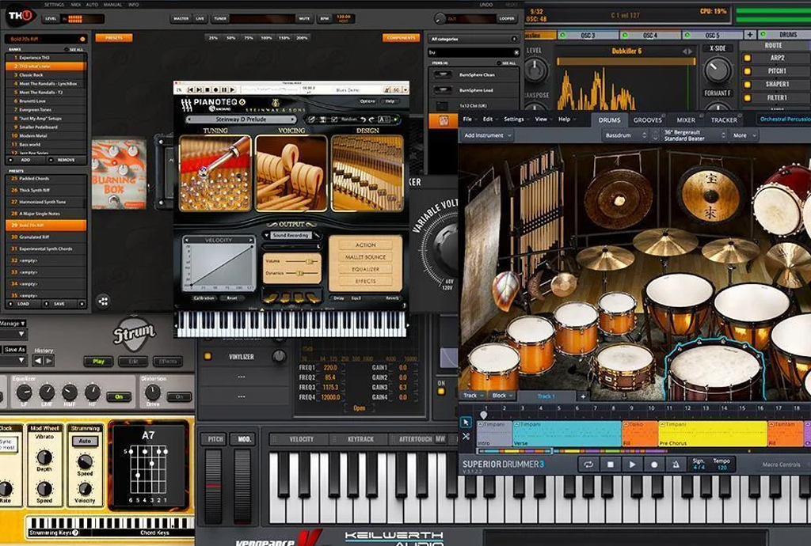This screenshot has height=546, width=811.
Task: Select the arrow pointer tool beside the timeline
Action: (x=466, y=423)
